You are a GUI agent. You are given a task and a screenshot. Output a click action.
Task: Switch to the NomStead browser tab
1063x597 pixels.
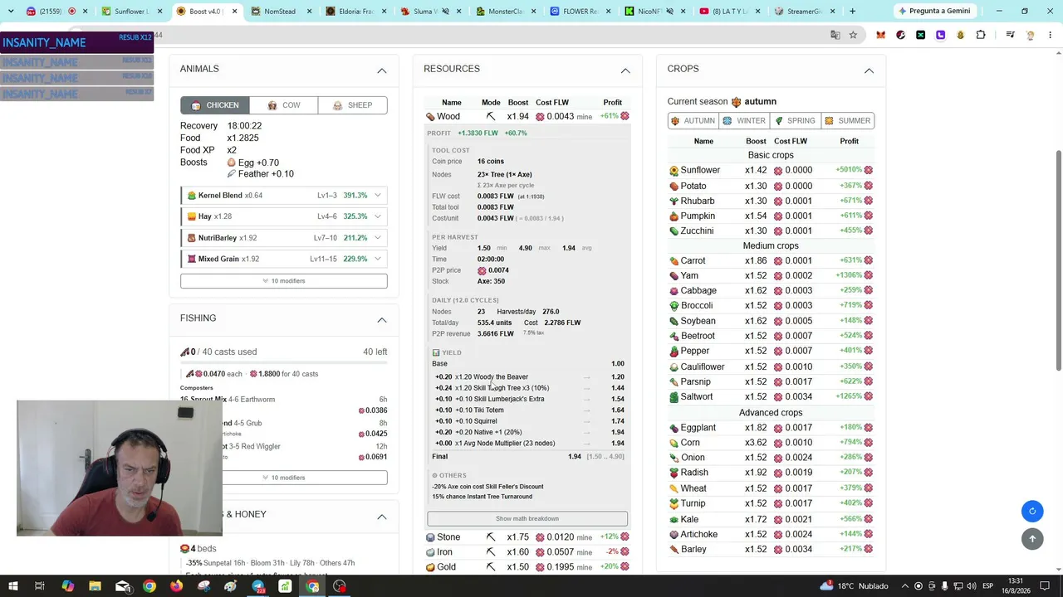coord(279,12)
